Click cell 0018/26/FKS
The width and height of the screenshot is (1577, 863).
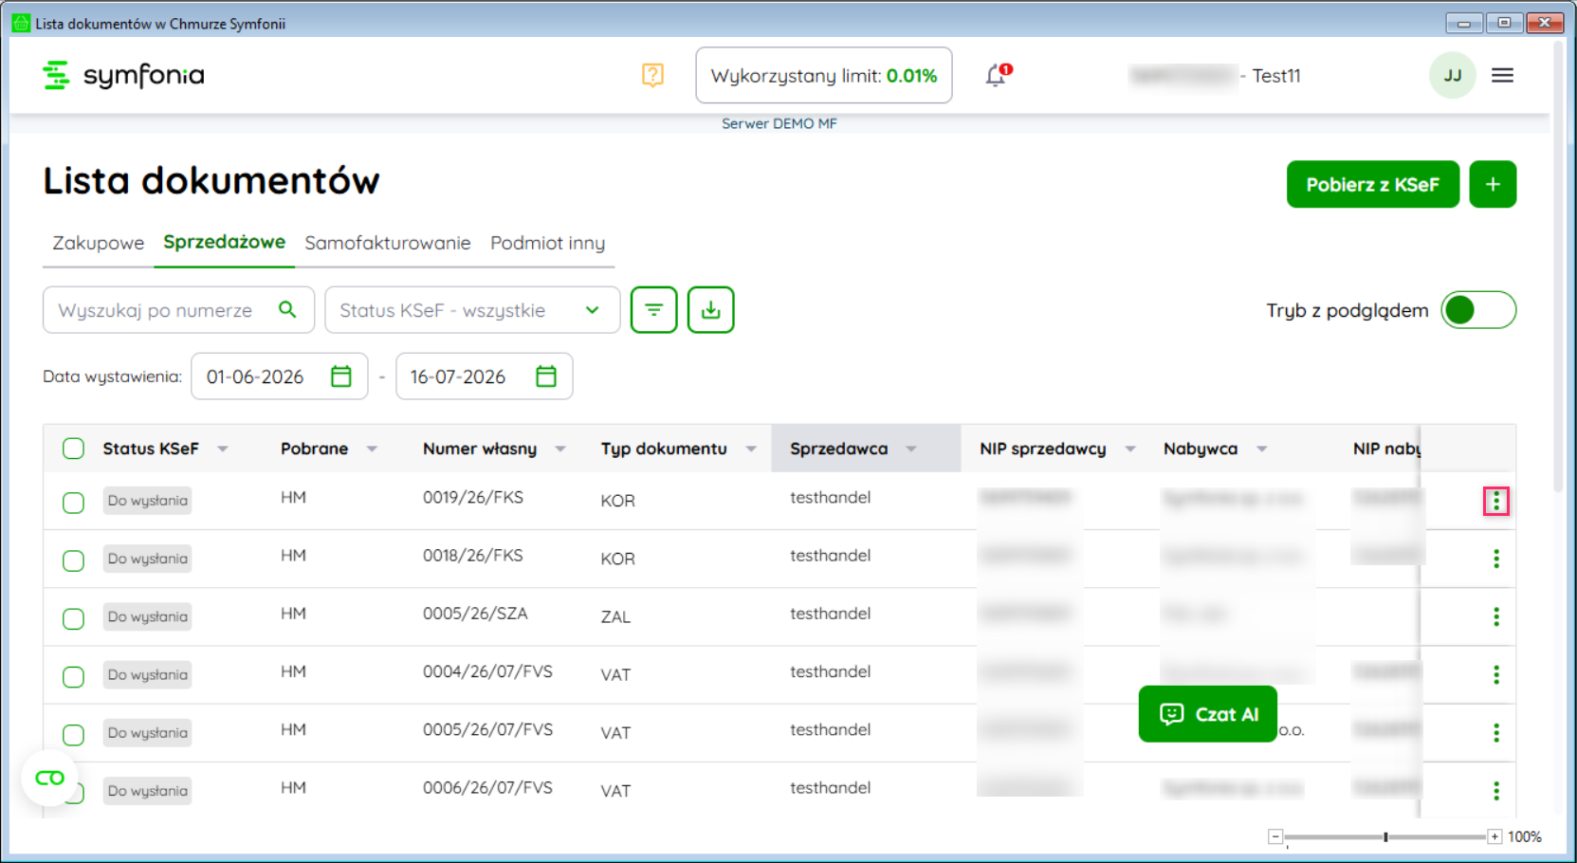coord(472,555)
